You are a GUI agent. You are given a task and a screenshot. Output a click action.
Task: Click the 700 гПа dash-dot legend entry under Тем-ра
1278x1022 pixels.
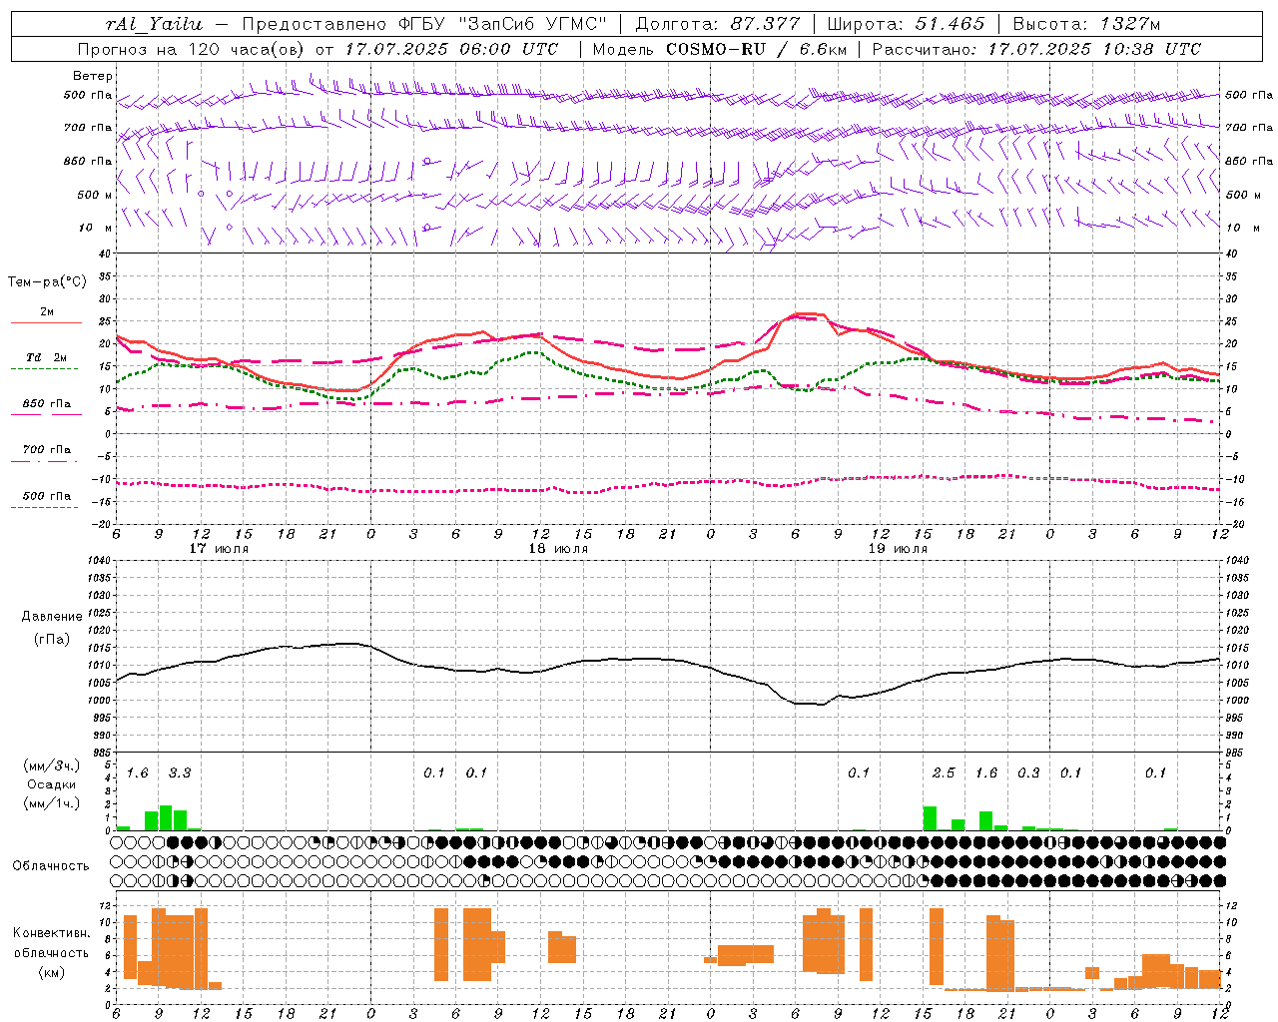[x=47, y=450]
